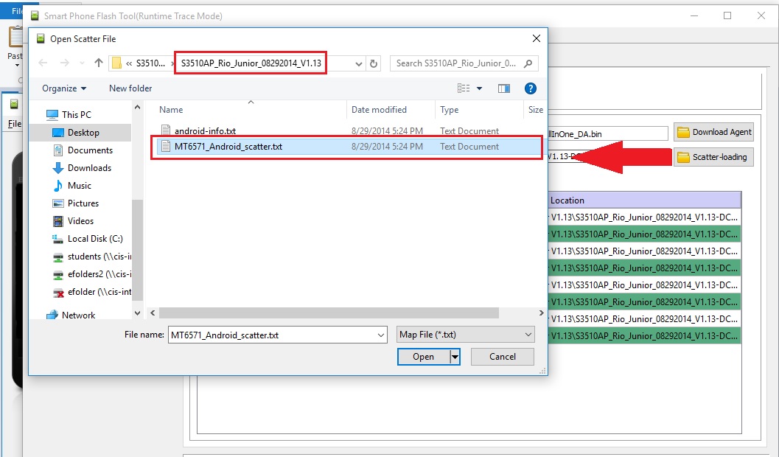Open Music in navigation pane
Screen dimensions: 779x457
coord(79,185)
